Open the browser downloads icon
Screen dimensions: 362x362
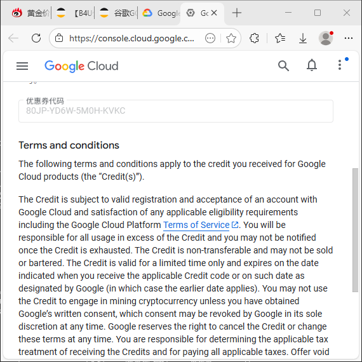303,38
